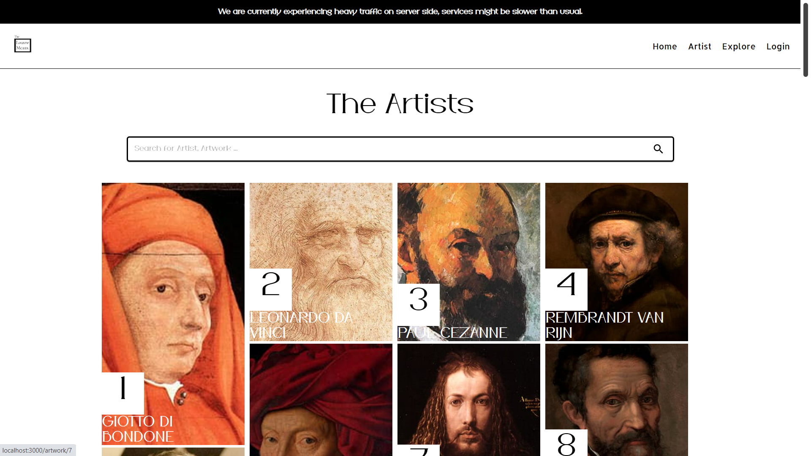Viewport: 811px width, 456px height.
Task: Click the LEONARDO DA VINCI name label
Action: [301, 326]
